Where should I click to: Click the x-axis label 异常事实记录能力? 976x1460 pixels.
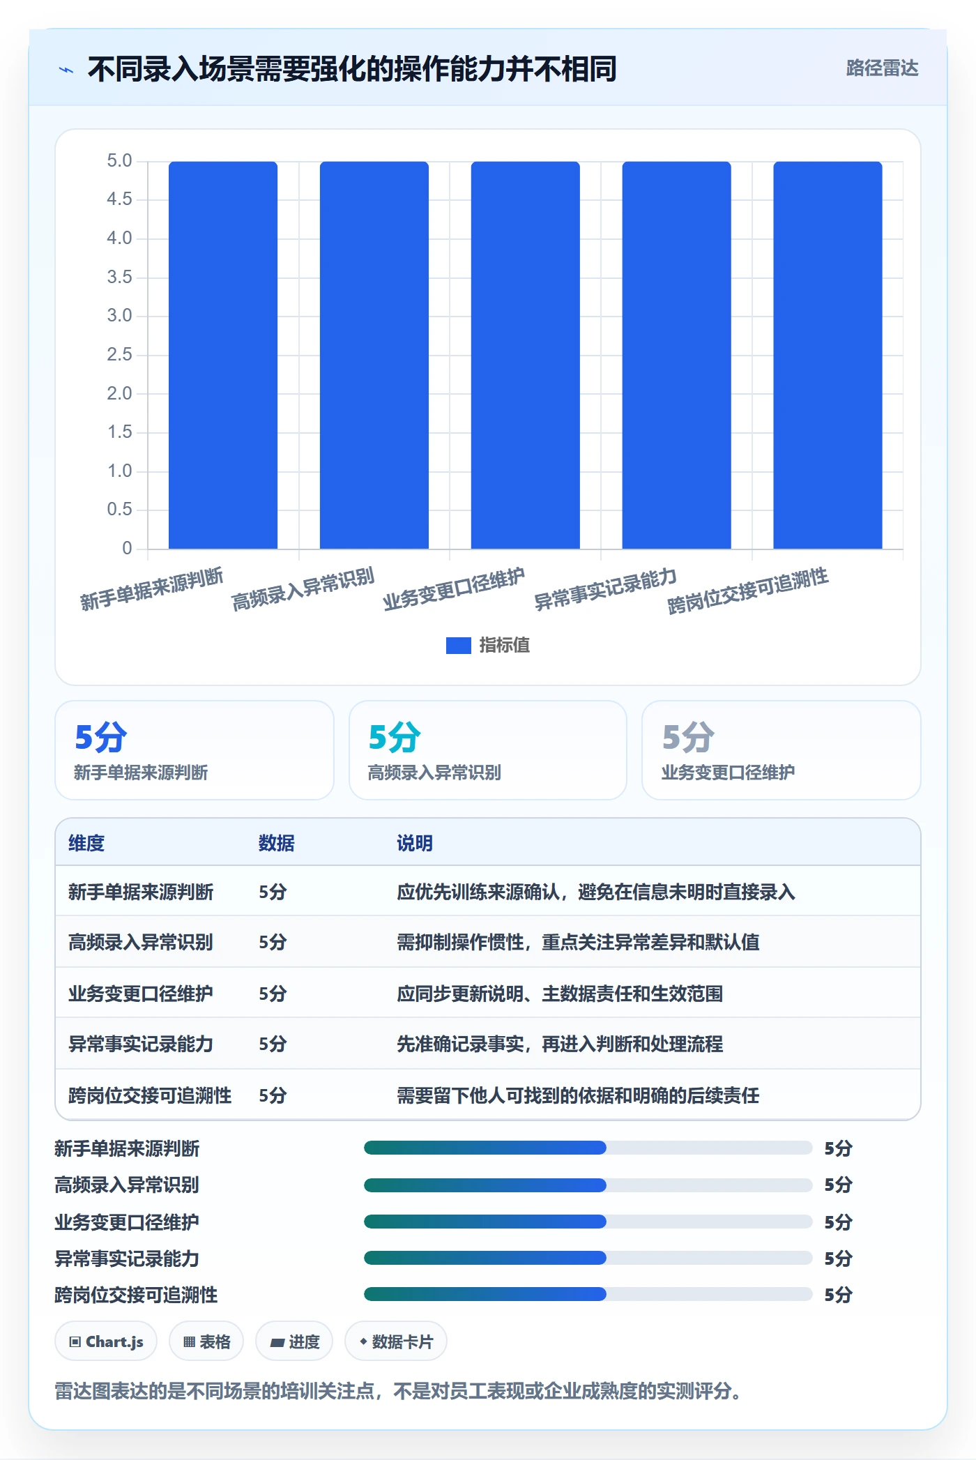tap(605, 589)
